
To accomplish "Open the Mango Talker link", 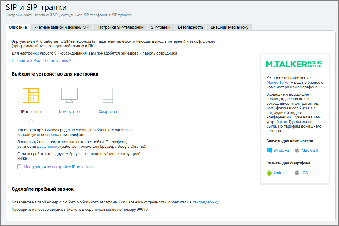I will click(278, 83).
